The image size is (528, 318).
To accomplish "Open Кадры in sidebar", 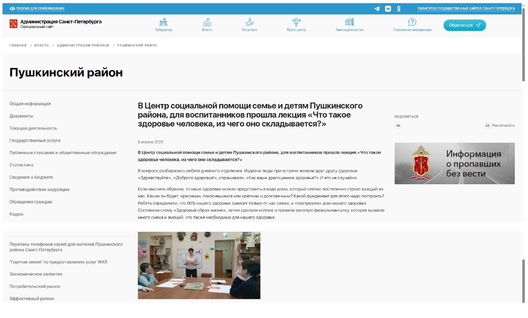I will coord(16,214).
